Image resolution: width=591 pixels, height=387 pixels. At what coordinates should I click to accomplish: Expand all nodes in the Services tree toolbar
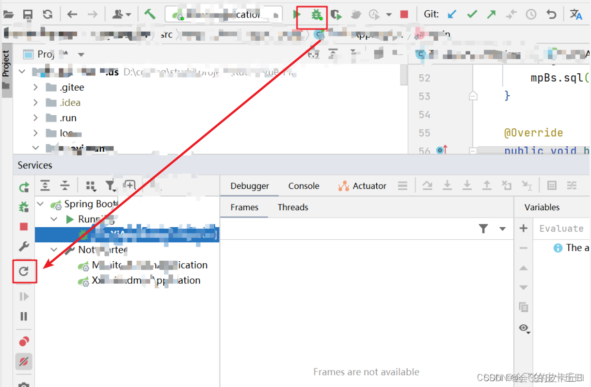click(x=45, y=185)
